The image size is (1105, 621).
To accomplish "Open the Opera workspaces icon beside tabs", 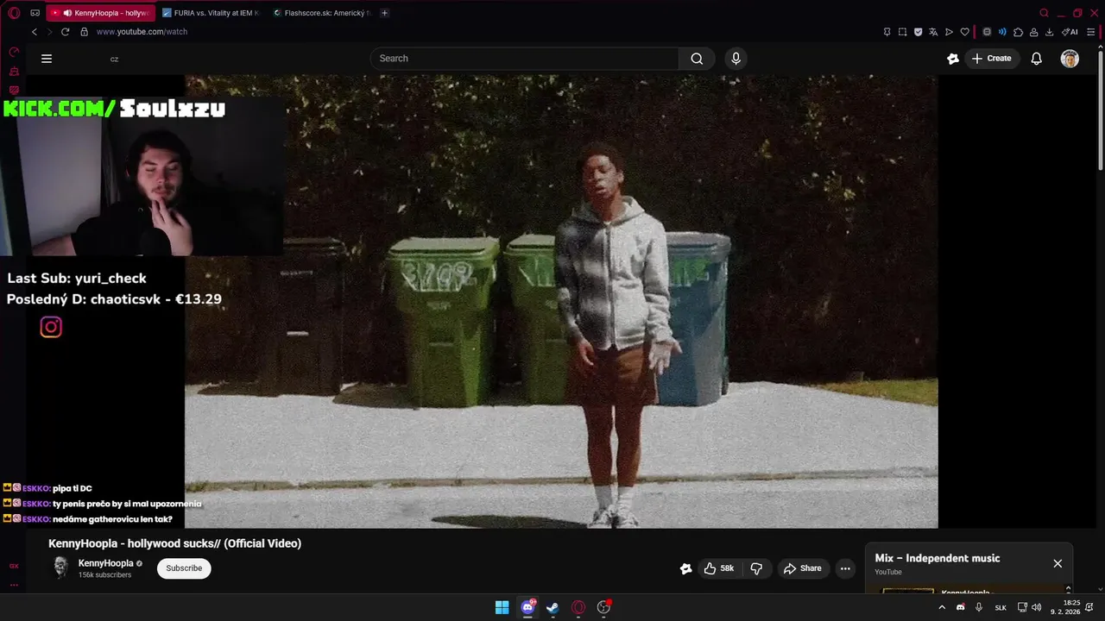I will (x=35, y=13).
